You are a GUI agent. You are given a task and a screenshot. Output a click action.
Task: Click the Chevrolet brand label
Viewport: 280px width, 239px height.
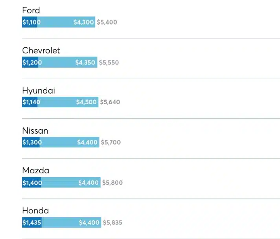(41, 51)
